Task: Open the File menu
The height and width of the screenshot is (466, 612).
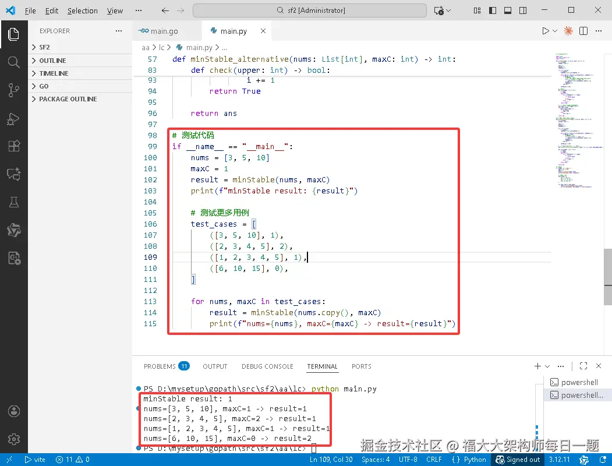Action: tap(30, 10)
